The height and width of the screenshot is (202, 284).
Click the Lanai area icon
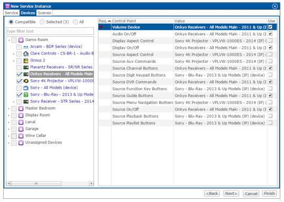tap(21, 122)
